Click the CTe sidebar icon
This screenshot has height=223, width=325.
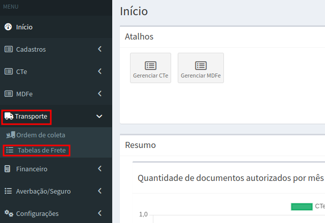coord(8,71)
